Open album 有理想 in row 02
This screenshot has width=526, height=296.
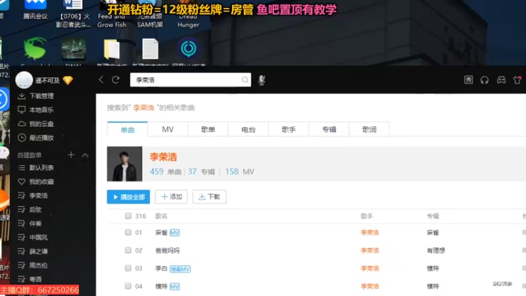click(436, 251)
